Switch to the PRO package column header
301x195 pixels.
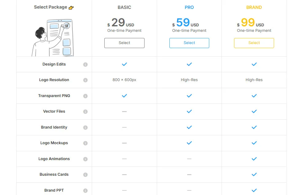coord(189,7)
